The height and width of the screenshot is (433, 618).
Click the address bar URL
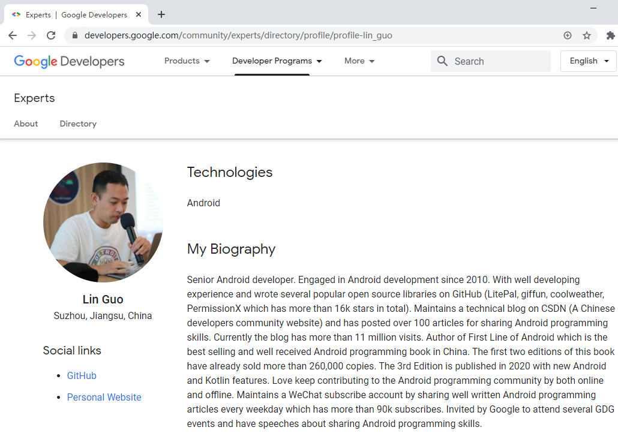tap(238, 35)
